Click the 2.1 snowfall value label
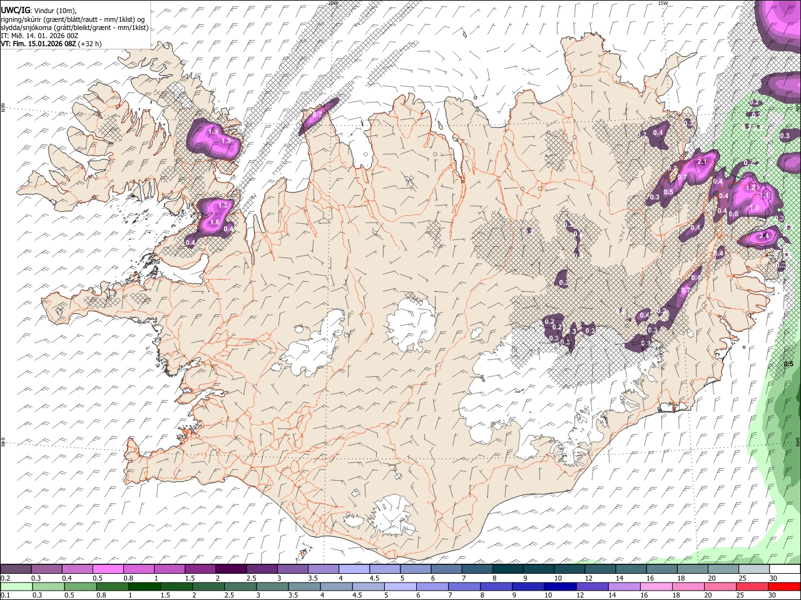 tap(702, 162)
